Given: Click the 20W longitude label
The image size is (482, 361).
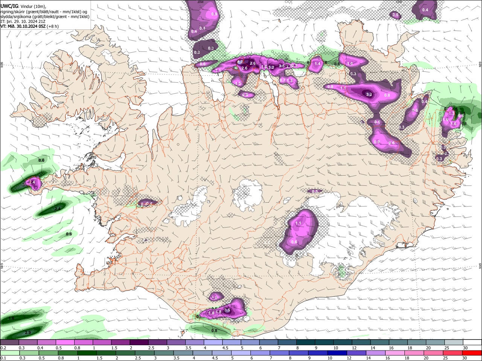Looking at the screenshot, I should pos(201,2).
